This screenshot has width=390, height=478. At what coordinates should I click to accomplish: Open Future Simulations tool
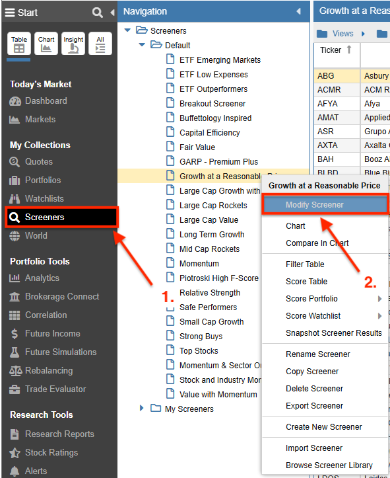point(53,352)
